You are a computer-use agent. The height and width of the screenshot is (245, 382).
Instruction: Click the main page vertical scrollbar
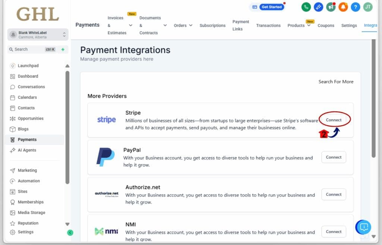coord(373,98)
